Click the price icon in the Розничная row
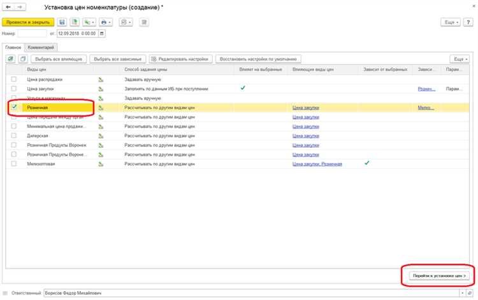The image size is (478, 300). pyautogui.click(x=101, y=108)
